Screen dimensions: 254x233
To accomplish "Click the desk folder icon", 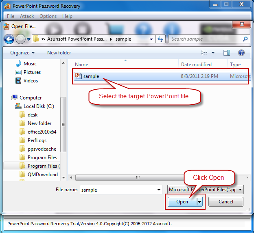I will pyautogui.click(x=22, y=115).
